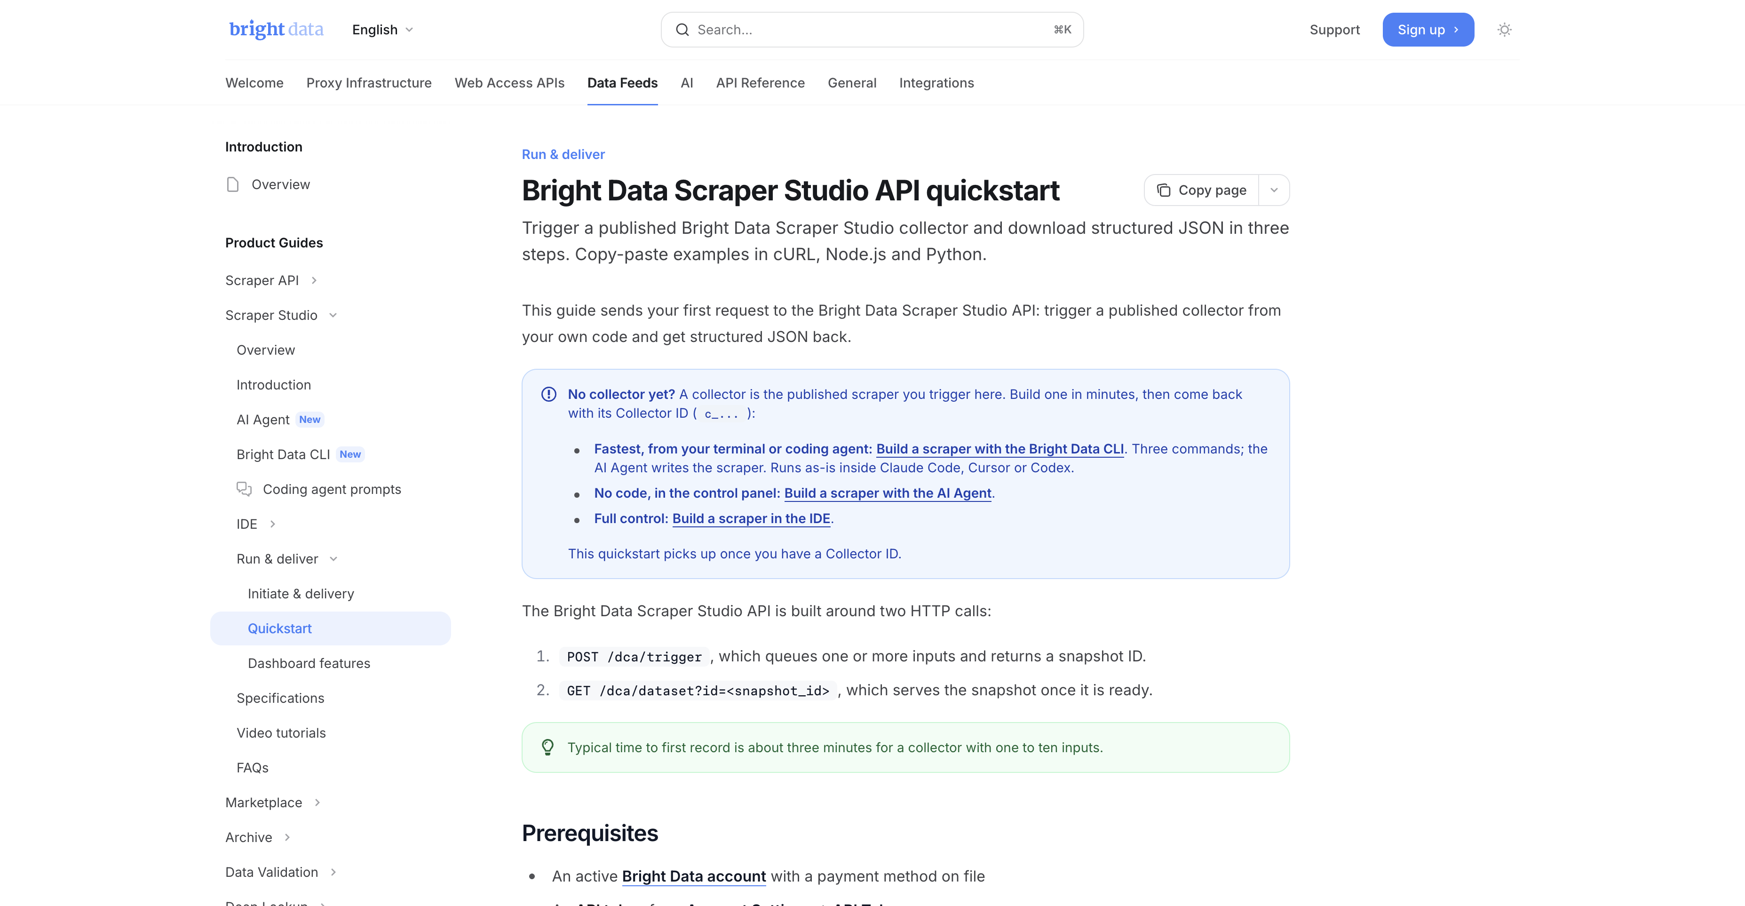Select the Quickstart sidebar item

click(x=331, y=628)
